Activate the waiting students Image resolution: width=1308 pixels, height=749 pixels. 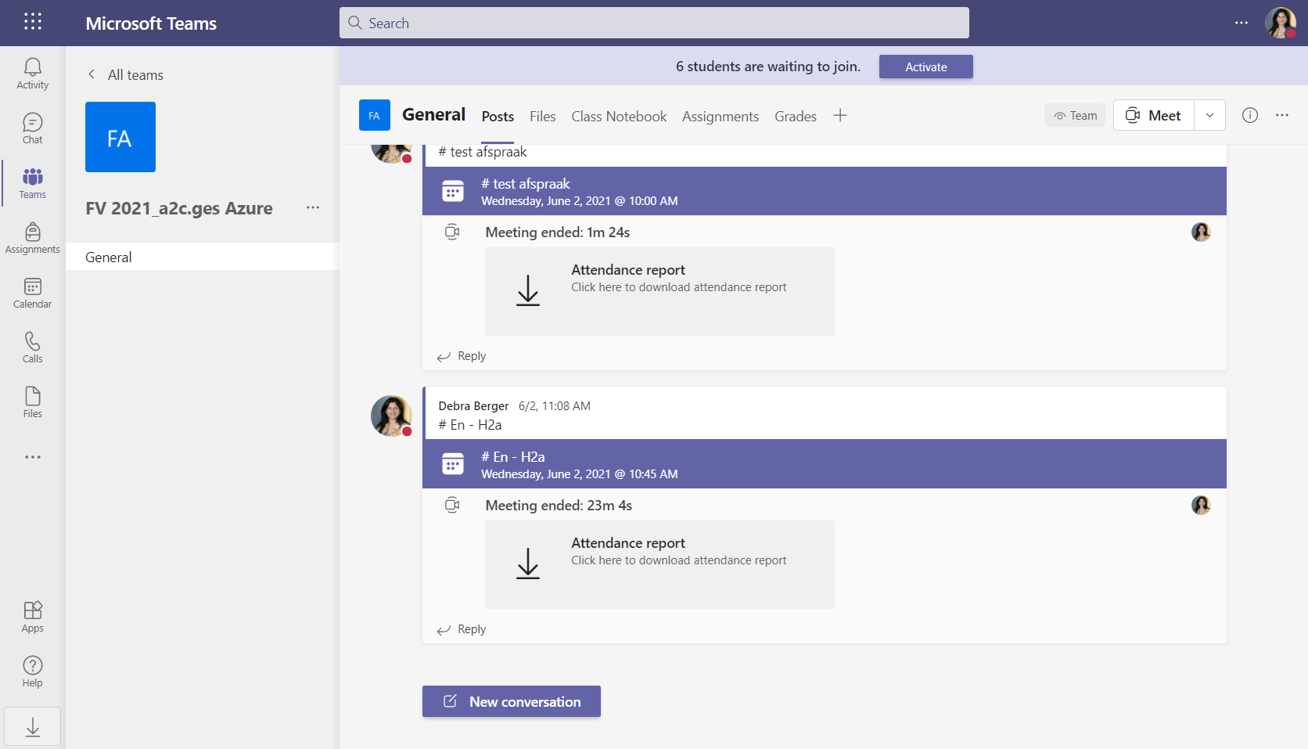point(925,67)
